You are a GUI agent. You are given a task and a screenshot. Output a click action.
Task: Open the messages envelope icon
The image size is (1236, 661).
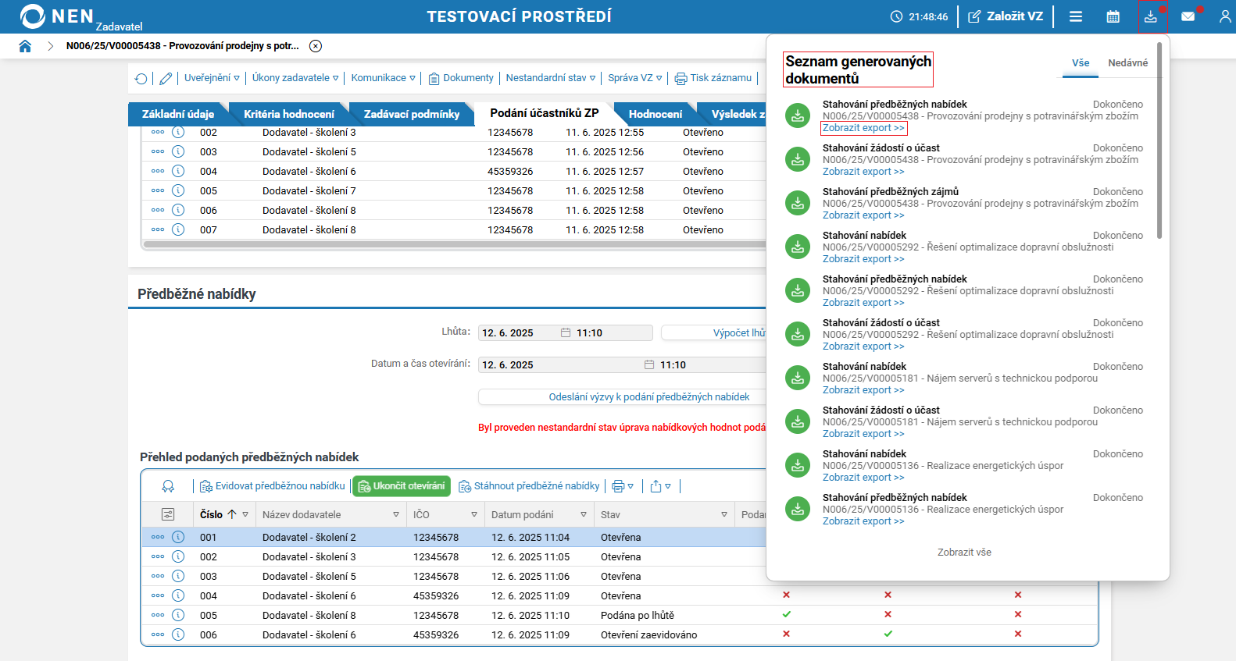(x=1188, y=16)
